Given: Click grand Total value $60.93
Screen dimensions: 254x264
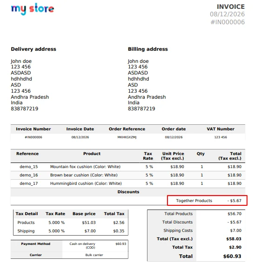Looking at the screenshot, I should pos(232,256).
